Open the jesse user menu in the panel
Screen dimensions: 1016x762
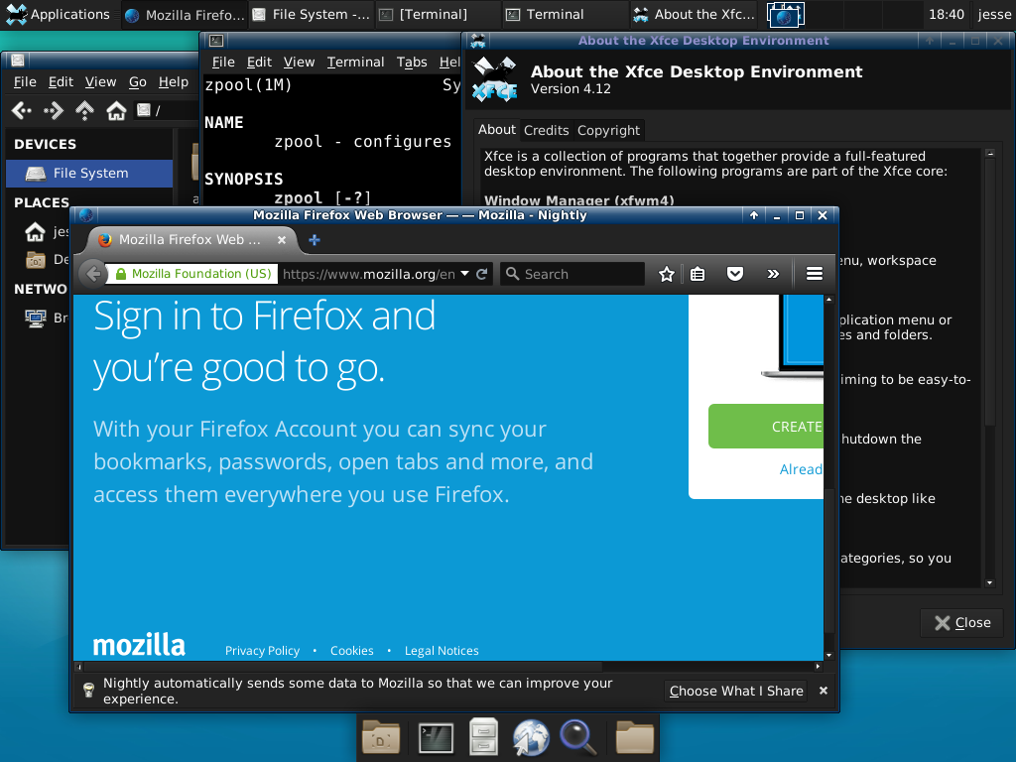click(994, 14)
